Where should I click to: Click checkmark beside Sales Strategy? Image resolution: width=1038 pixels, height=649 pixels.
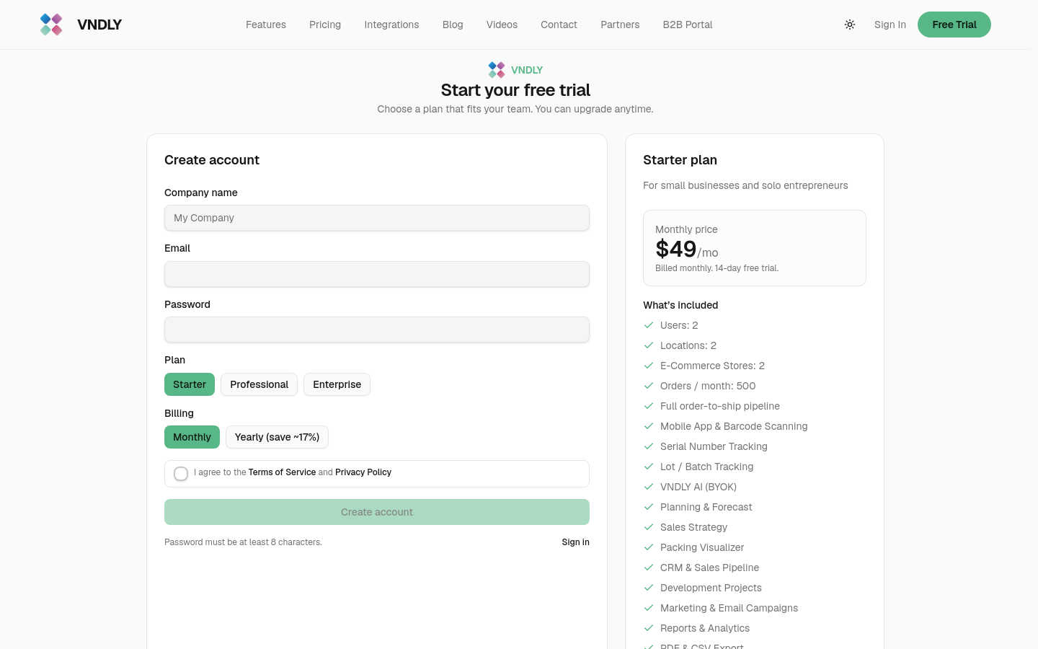[649, 527]
